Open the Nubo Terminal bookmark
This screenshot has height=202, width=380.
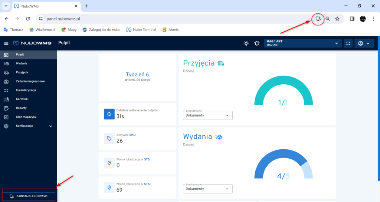coord(141,30)
